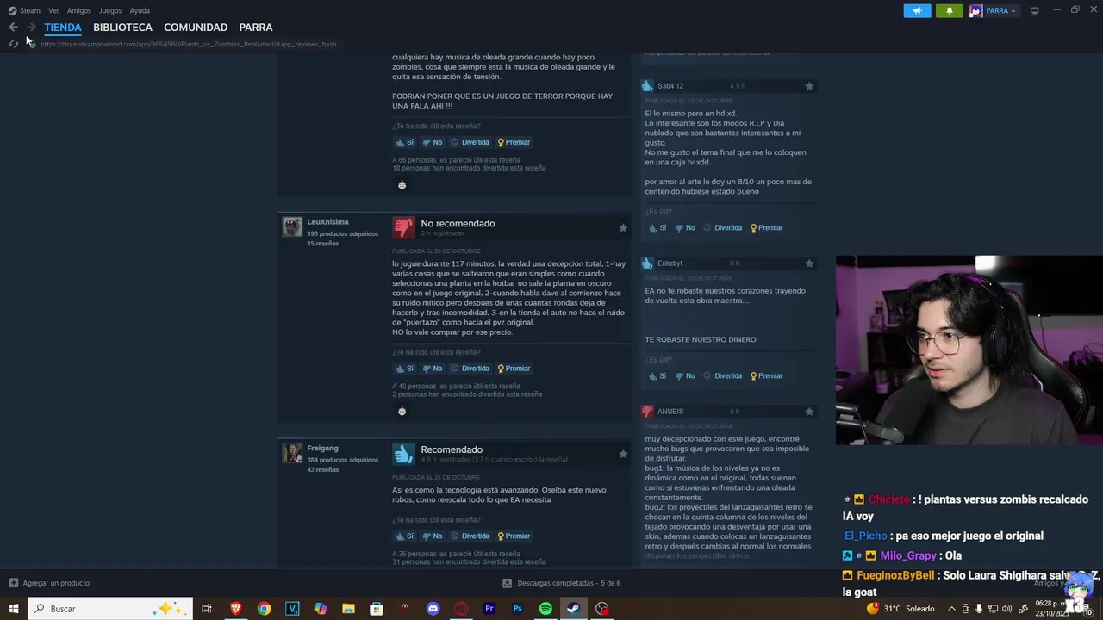Open LeuXnisima's profile name link
1103x620 pixels.
(327, 222)
